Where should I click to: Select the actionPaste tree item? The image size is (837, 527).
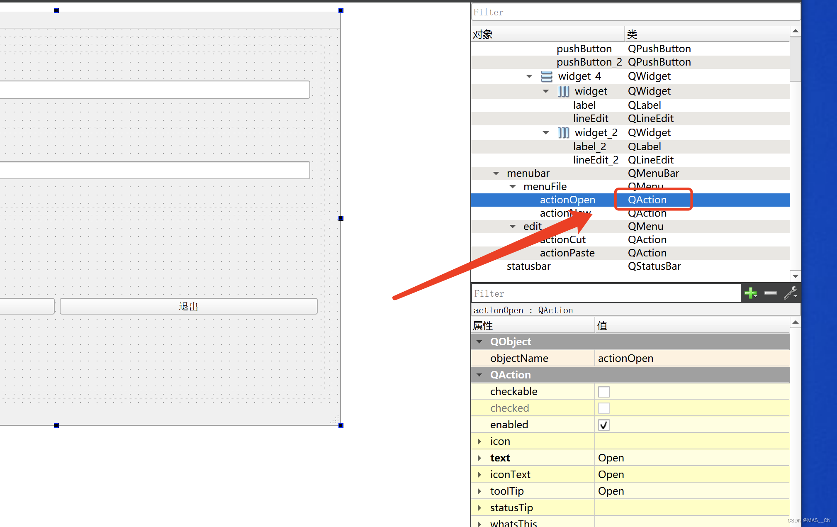(x=567, y=253)
